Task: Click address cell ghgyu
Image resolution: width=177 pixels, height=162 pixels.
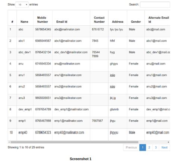Action: tap(114, 64)
